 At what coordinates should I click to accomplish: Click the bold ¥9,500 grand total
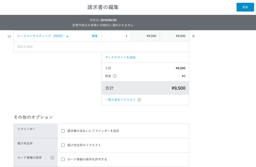coord(179,88)
